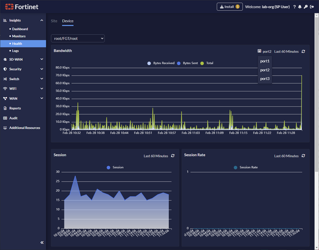The image size is (319, 250).
Task: Toggle Bytes Sent legend series
Action: [x=189, y=63]
